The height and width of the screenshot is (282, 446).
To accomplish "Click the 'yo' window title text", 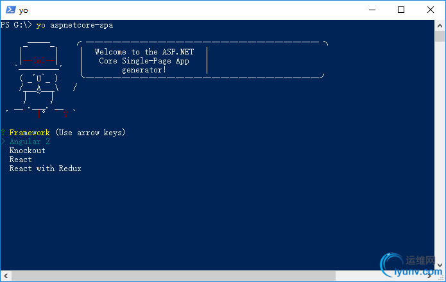I will pos(23,11).
